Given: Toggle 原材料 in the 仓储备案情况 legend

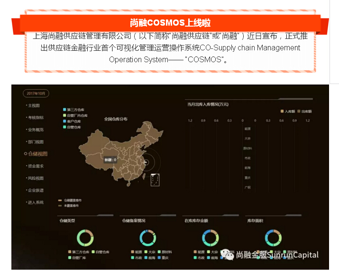Looking at the screenshot, I should point(165,252).
